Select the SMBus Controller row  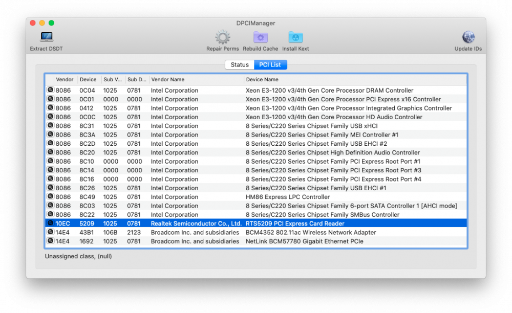[256, 214]
